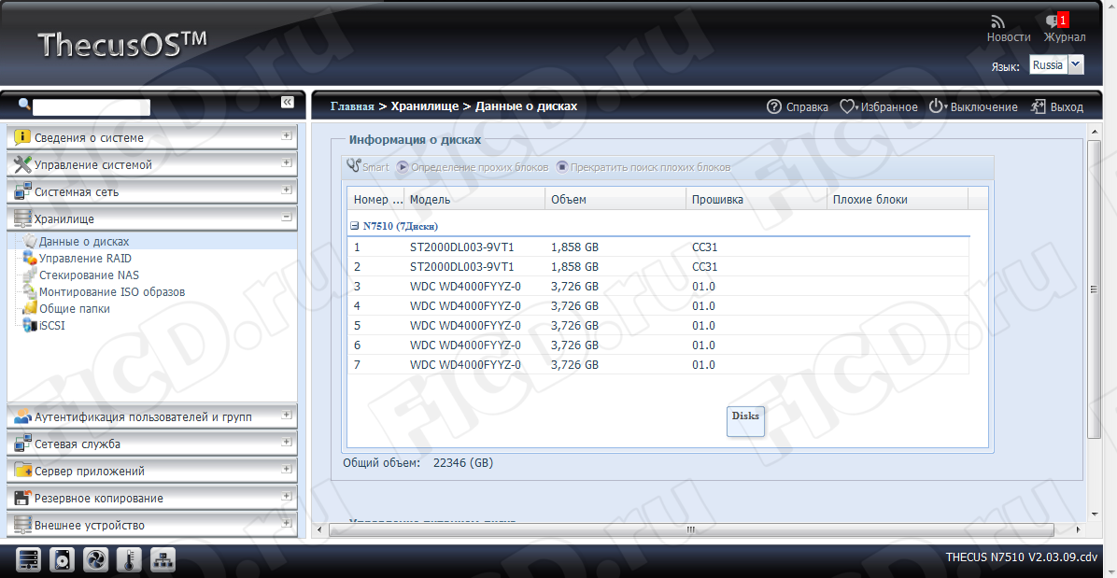Click the Сведения о системе info icon

coord(22,137)
